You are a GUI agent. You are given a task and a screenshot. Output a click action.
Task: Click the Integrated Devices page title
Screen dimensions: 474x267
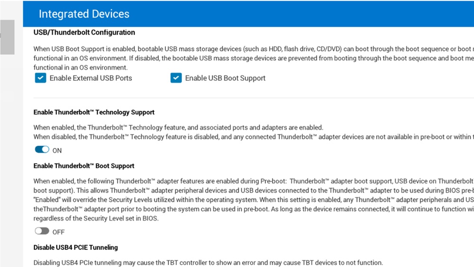click(x=84, y=14)
